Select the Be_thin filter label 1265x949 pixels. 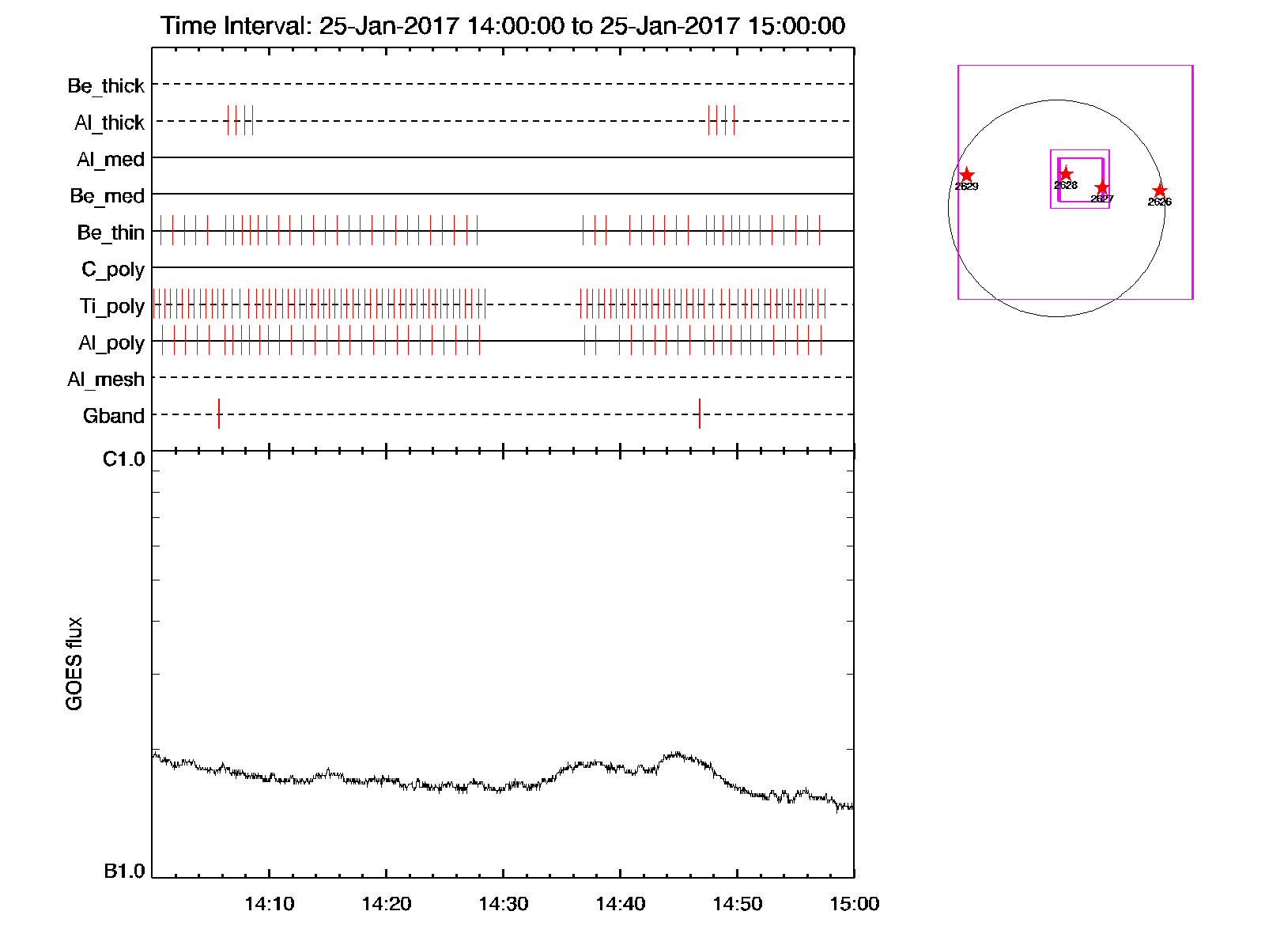pos(111,233)
